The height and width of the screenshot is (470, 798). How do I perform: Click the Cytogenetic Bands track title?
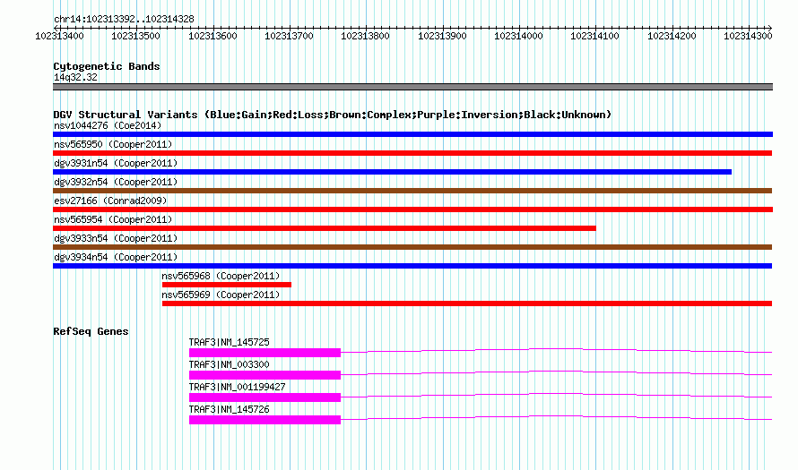point(107,66)
